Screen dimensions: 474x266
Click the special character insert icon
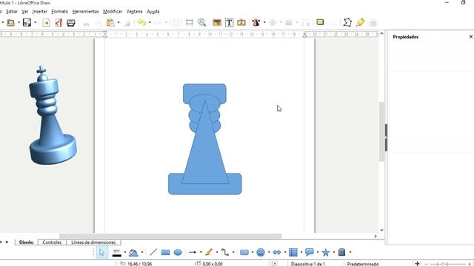(241, 23)
